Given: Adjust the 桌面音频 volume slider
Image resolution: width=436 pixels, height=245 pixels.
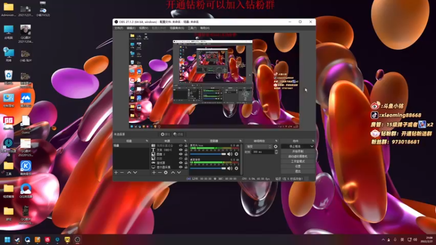Looking at the screenshot, I should [208, 168].
